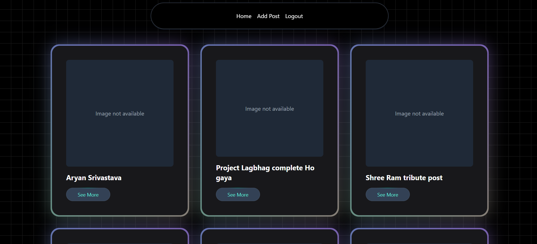Open the Shree Ram tribute image placeholder
The image size is (537, 244).
pyautogui.click(x=419, y=113)
